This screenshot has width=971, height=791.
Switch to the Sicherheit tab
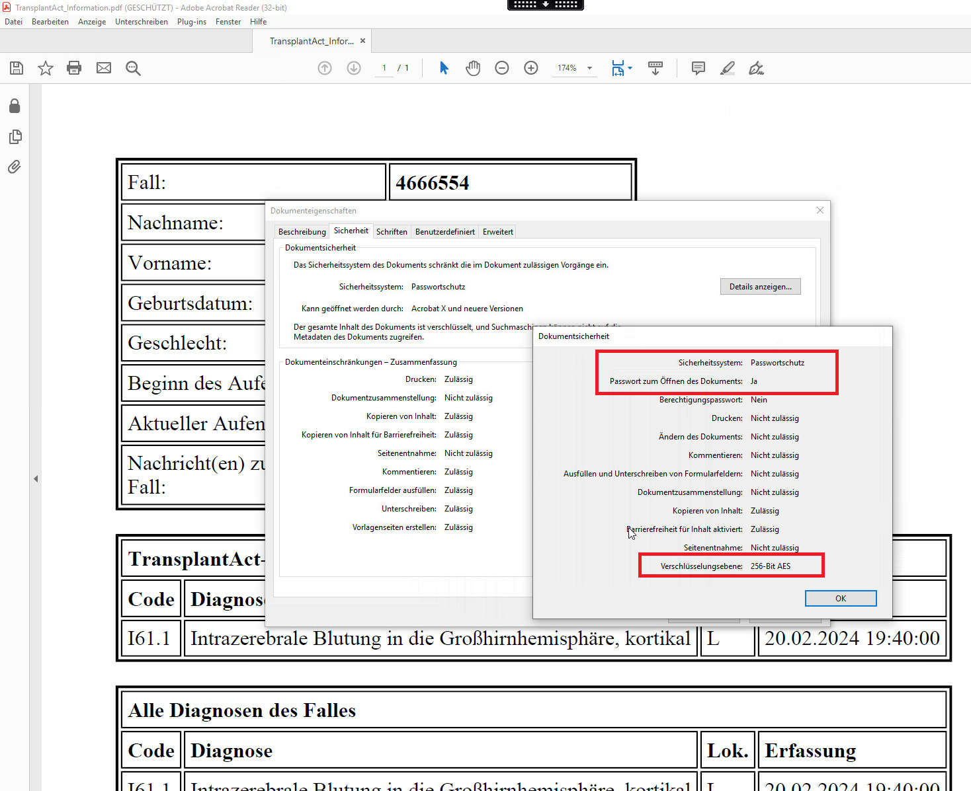click(351, 231)
